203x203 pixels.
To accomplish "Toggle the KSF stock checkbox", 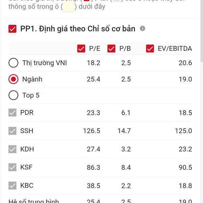I will (x=13, y=167).
